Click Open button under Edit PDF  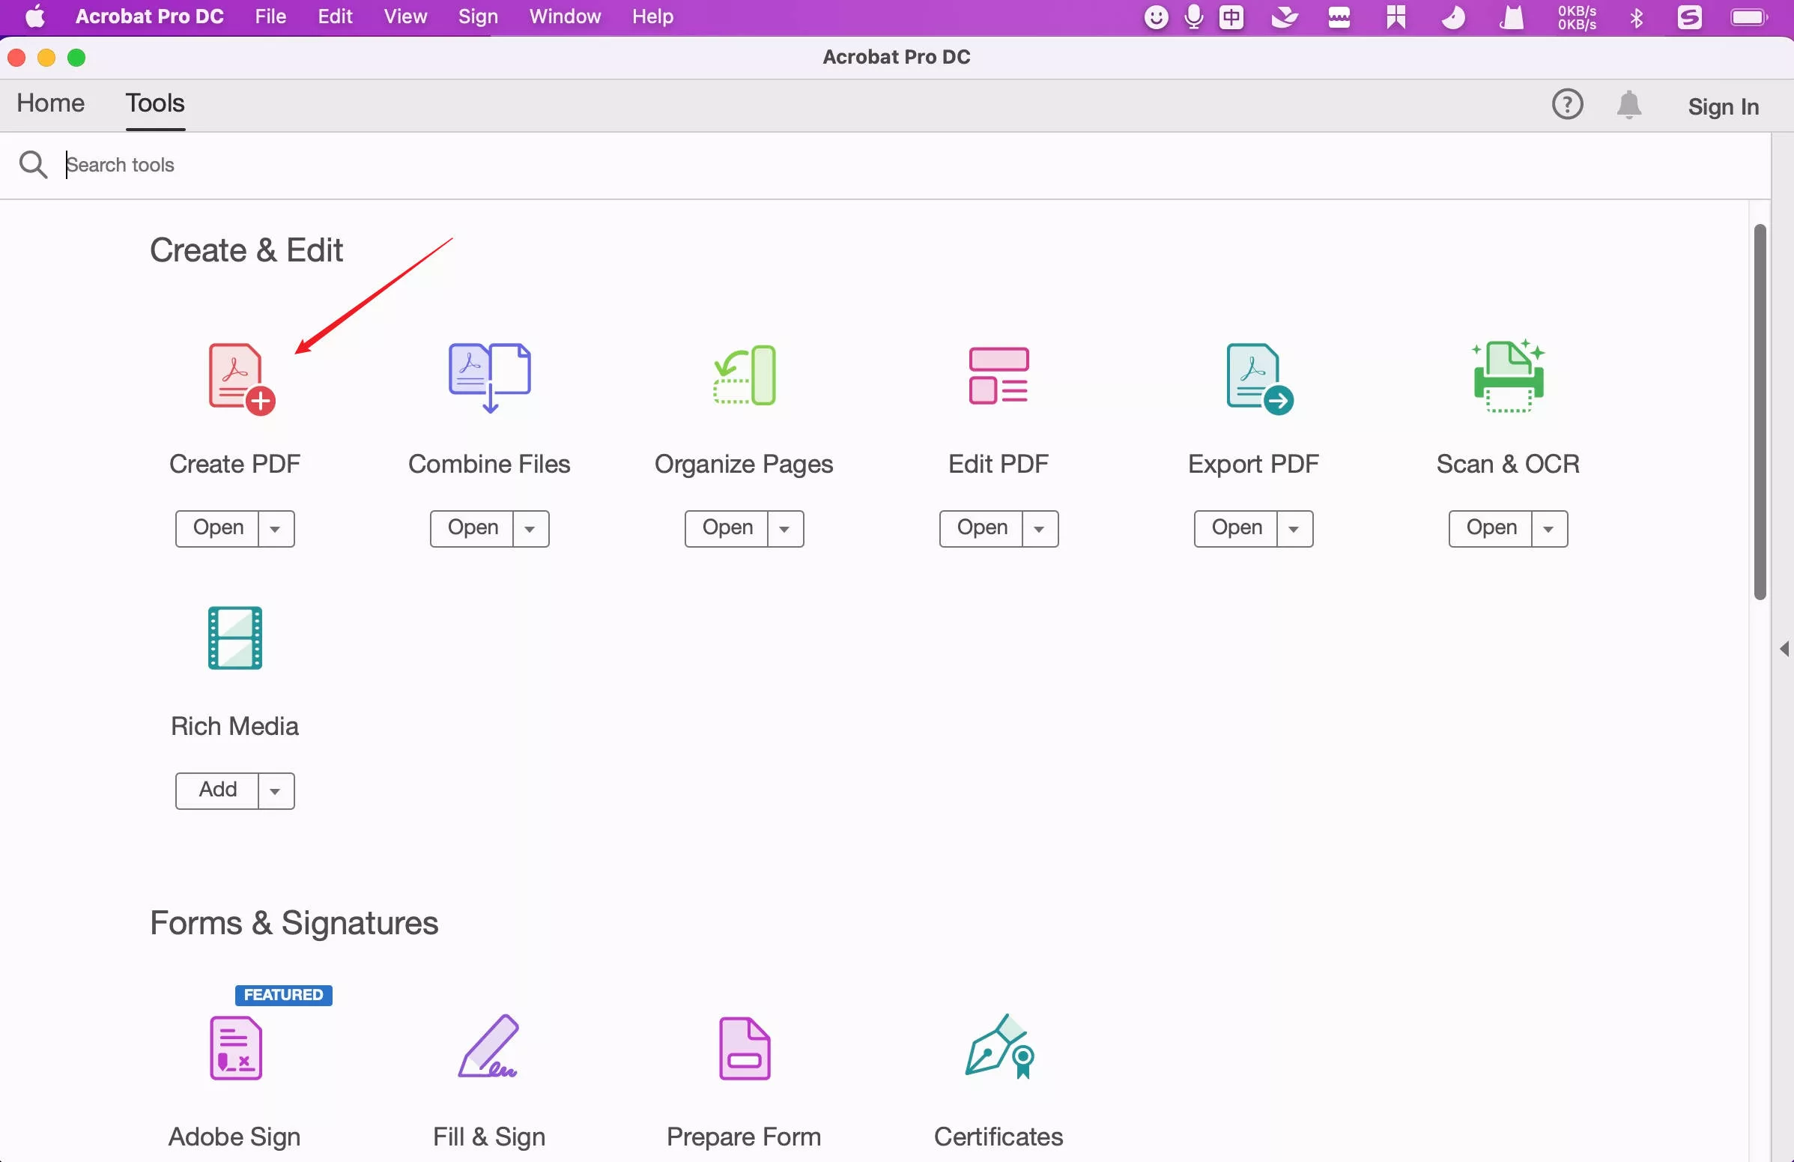tap(982, 529)
